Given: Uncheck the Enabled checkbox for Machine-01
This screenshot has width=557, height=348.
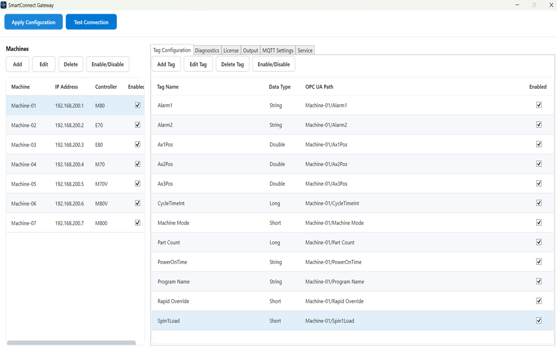Looking at the screenshot, I should tap(138, 105).
